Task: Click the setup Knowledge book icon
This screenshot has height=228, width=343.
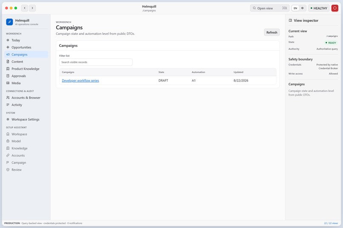Action: click(8, 148)
